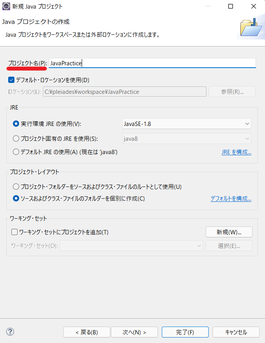Click the JRE を構成... link
Screen dimensions: 265x343
pos(236,152)
